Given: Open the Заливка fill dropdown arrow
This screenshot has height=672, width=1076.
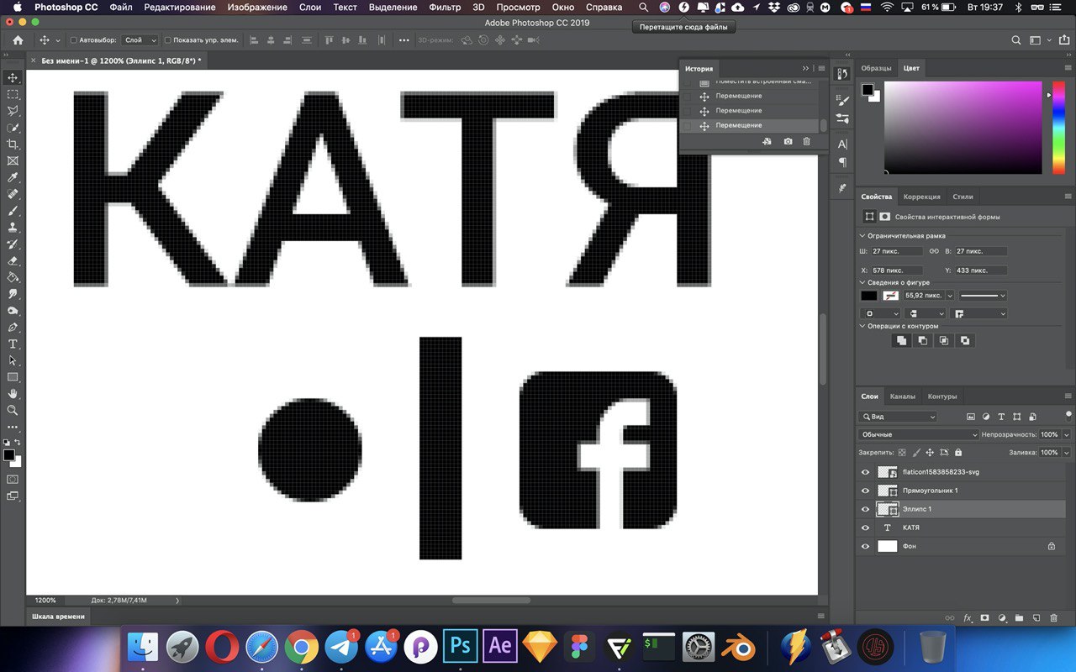Looking at the screenshot, I should click(1066, 453).
